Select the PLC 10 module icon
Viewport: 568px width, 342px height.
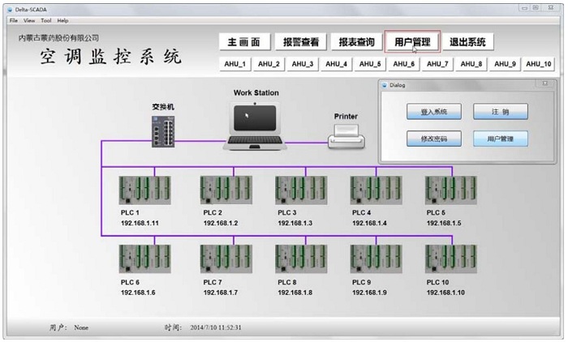pyautogui.click(x=450, y=259)
